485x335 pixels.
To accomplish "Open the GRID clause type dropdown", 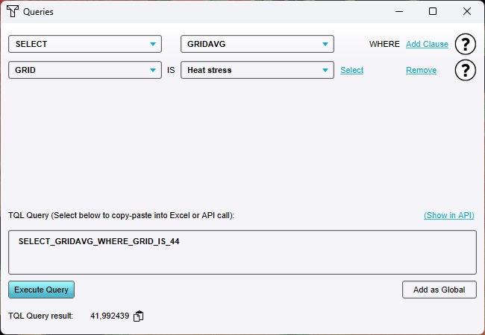I will click(85, 70).
